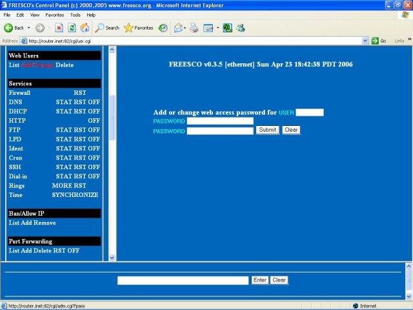Expand the address bar URL dropdown
The width and height of the screenshot is (413, 310).
pyautogui.click(x=365, y=41)
